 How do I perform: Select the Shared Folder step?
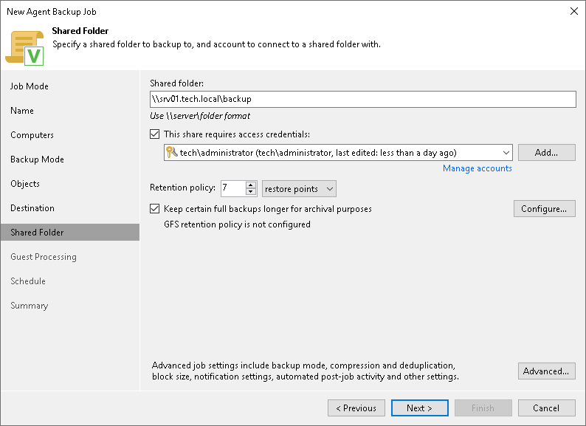point(70,233)
